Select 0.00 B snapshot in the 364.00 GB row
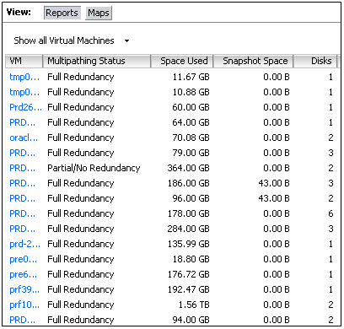This screenshot has width=344, height=329. click(277, 168)
